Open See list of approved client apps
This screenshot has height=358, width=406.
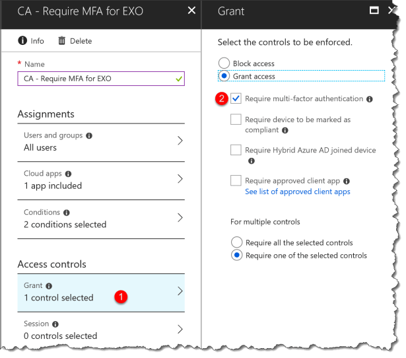click(297, 192)
